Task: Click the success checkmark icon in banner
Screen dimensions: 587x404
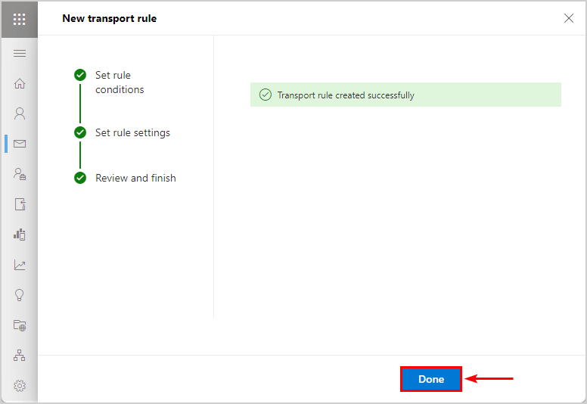Action: (266, 95)
